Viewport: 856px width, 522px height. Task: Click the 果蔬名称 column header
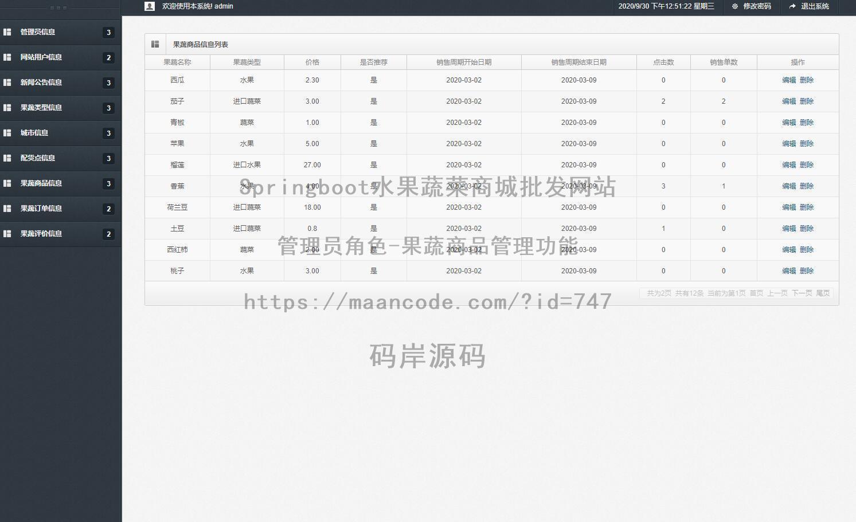click(177, 62)
